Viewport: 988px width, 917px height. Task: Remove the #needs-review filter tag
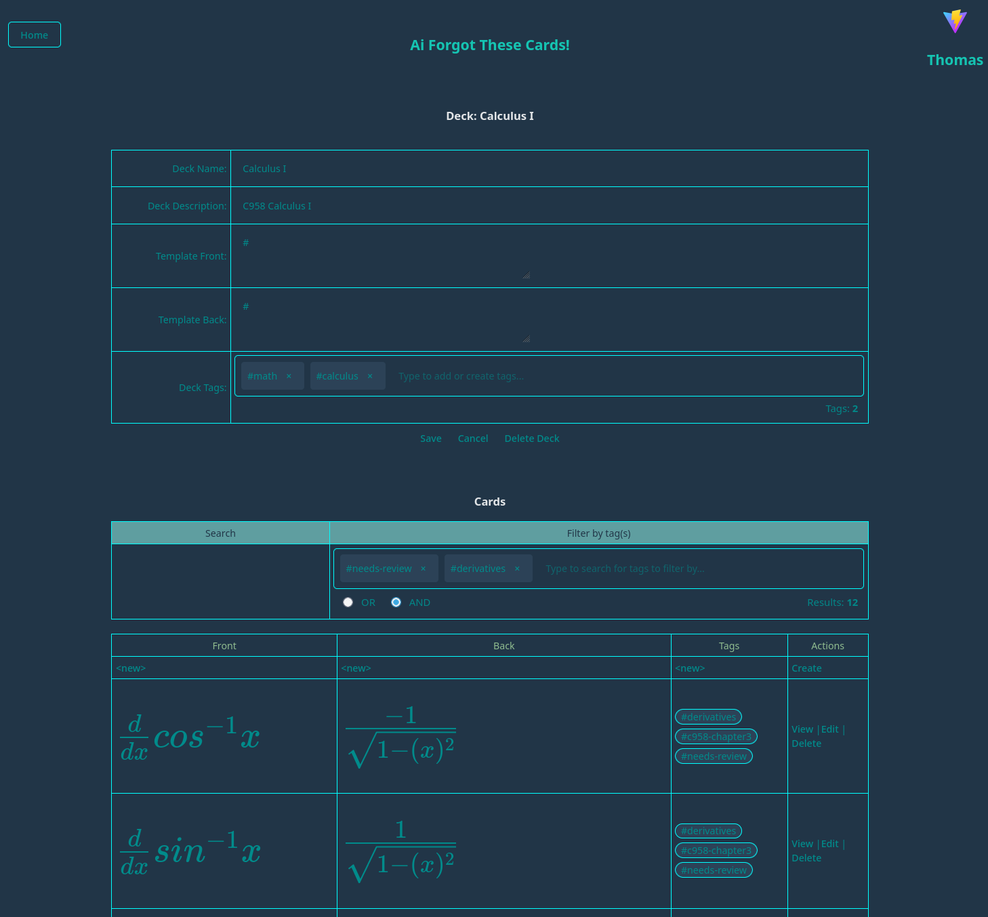click(x=424, y=569)
